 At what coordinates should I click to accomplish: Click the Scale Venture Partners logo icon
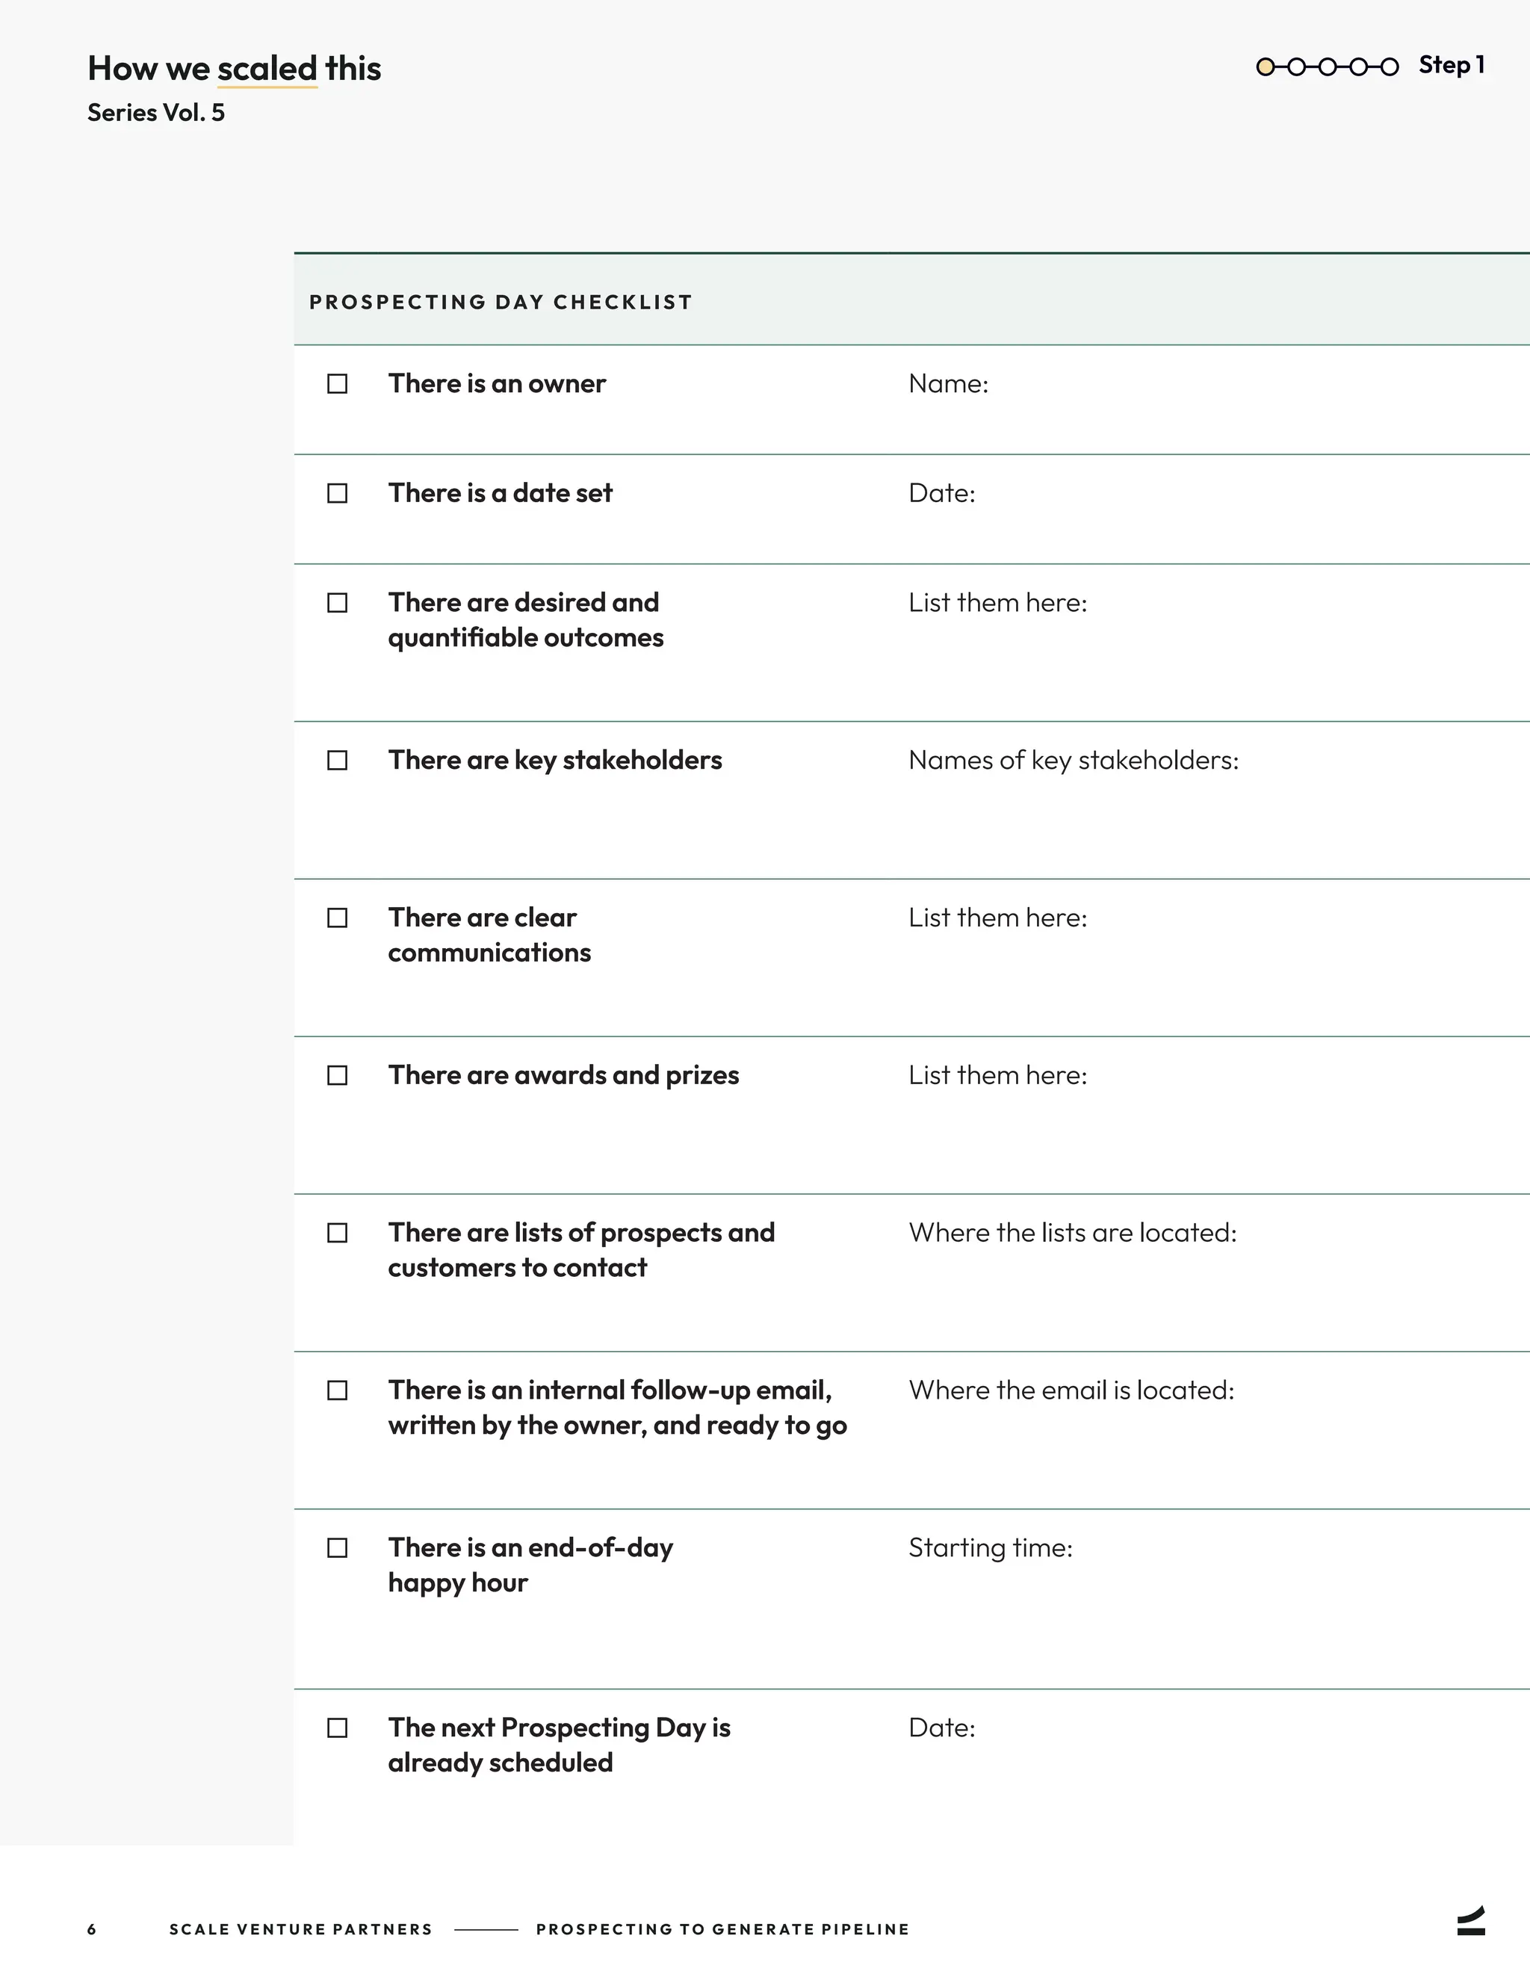1471,1920
